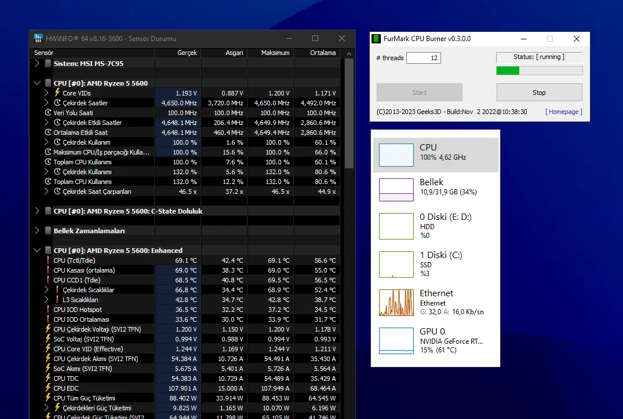The width and height of the screenshot is (623, 419).
Task: Click the clock icon on Veri Yolu Saati
Action: click(x=48, y=112)
